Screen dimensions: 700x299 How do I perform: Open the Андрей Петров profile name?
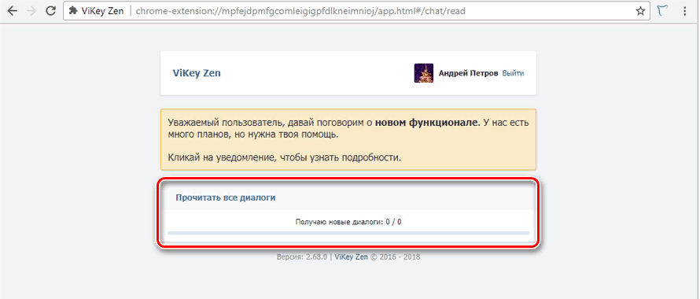click(468, 73)
